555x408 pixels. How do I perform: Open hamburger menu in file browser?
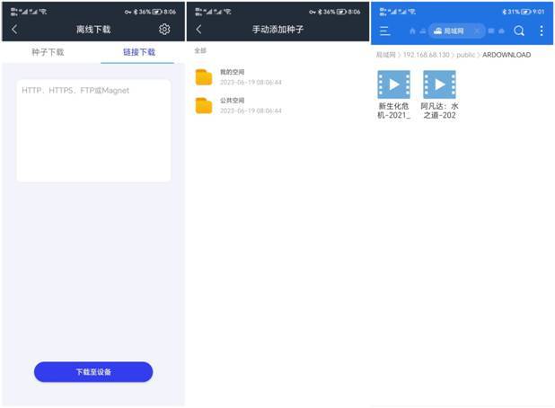tap(384, 31)
